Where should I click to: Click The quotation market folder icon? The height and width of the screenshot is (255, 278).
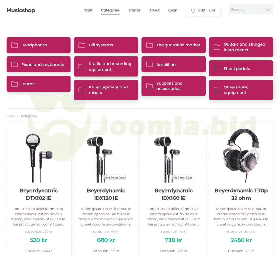tap(149, 45)
